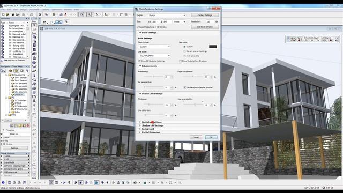Click the arrow pointer icon in info box

[x=66, y=21]
